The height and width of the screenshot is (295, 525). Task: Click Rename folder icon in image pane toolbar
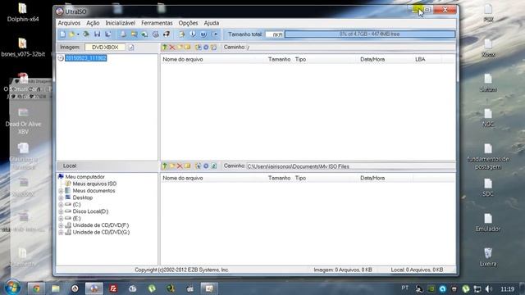click(x=188, y=48)
